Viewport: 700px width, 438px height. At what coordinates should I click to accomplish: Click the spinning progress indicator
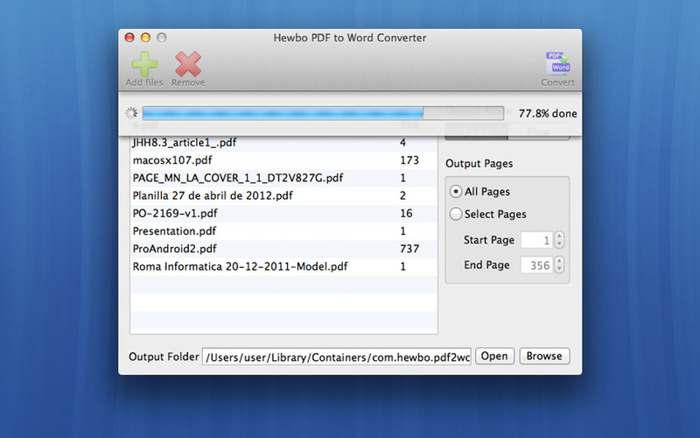[x=131, y=113]
